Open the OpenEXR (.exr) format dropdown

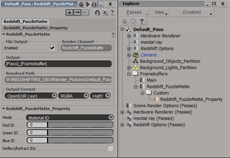tap(31, 96)
